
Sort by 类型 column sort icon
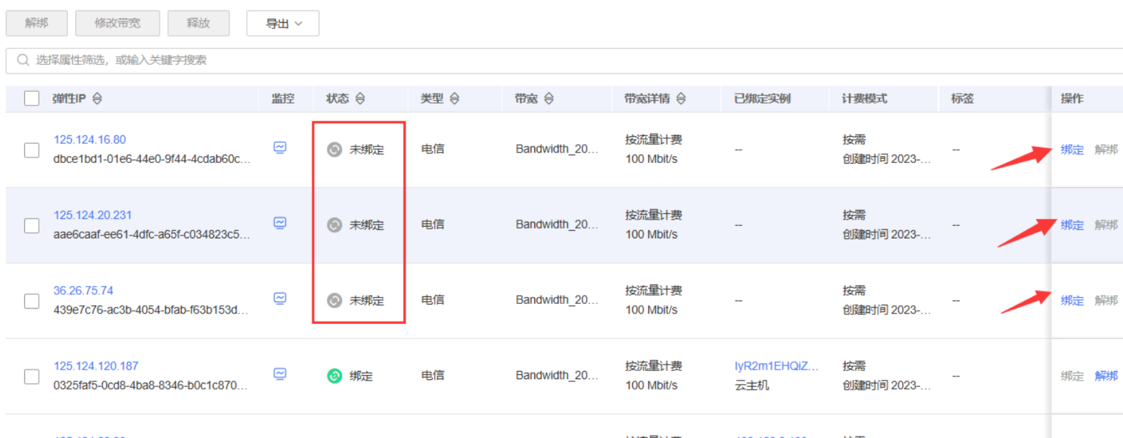[455, 99]
